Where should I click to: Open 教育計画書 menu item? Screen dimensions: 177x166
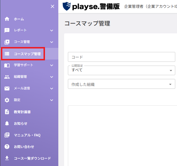coord(22,112)
